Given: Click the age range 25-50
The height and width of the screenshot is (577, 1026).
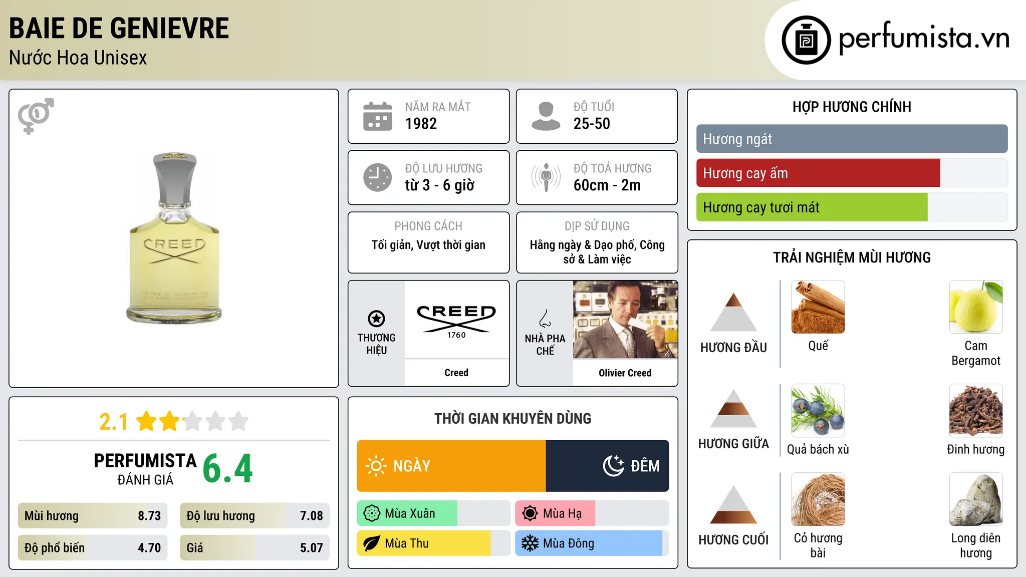Looking at the screenshot, I should click(x=592, y=124).
